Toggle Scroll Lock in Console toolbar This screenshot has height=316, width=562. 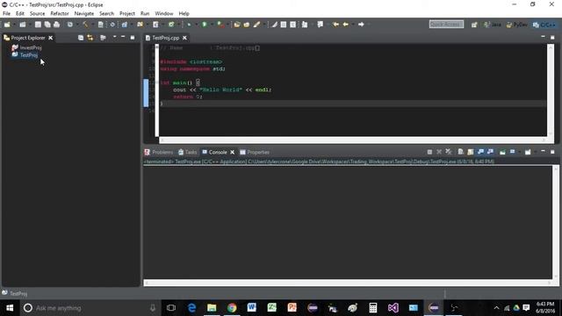[x=471, y=152]
